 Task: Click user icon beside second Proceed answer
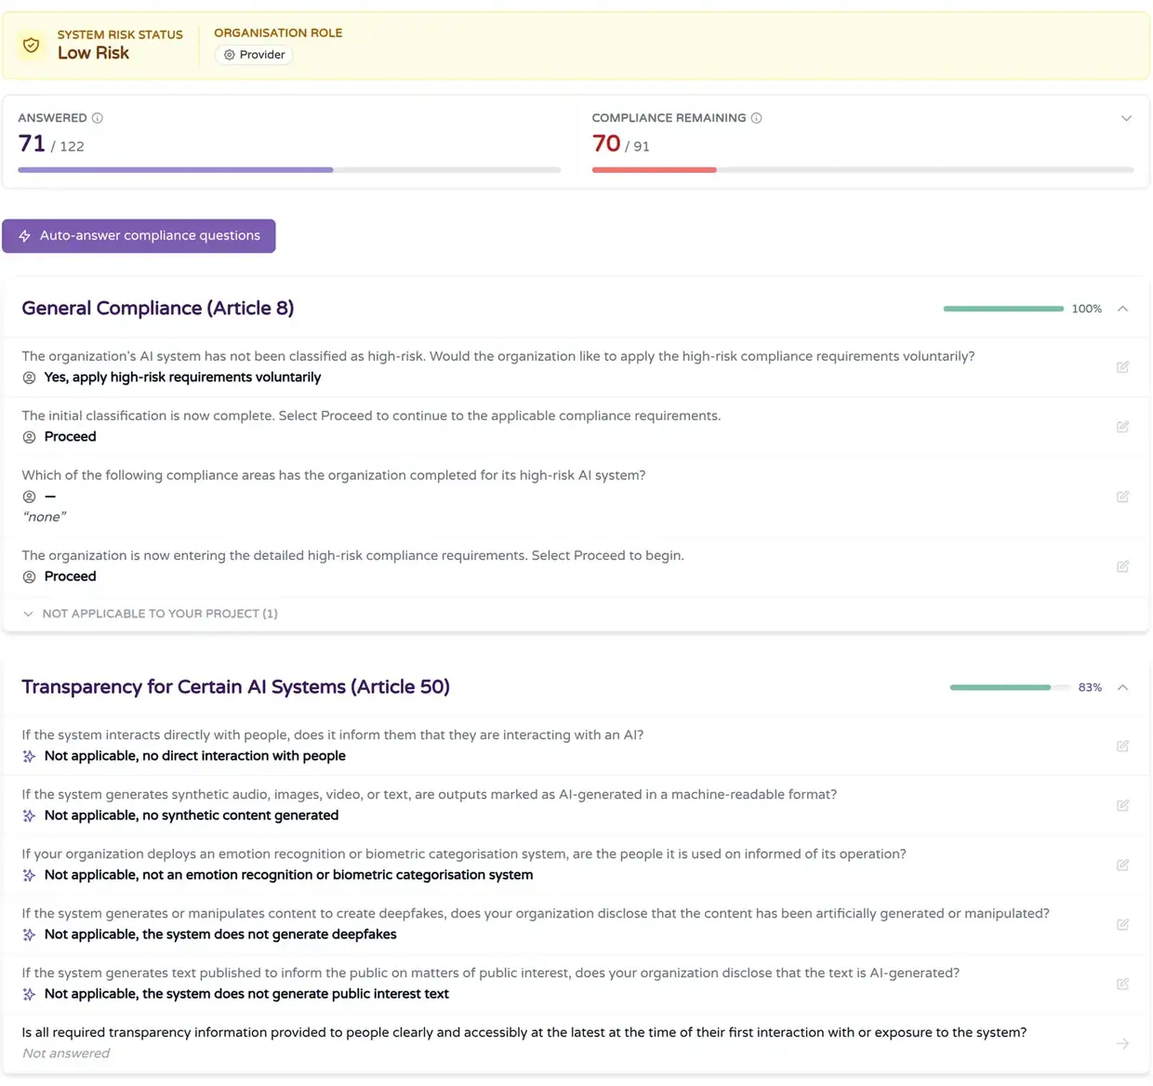coord(29,576)
